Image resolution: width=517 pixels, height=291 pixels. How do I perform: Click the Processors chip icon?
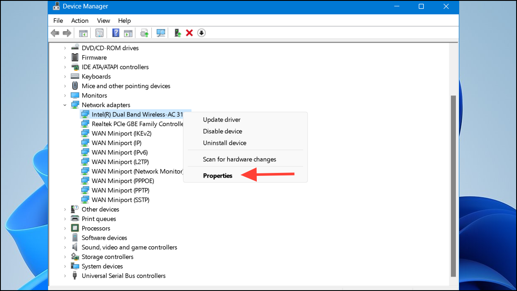75,228
